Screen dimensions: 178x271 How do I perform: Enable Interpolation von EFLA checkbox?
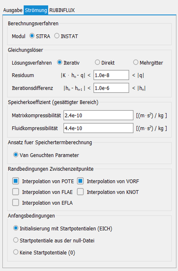pyautogui.click(x=15, y=203)
